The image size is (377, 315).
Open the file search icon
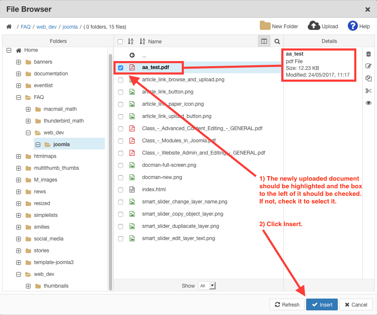[x=277, y=41]
